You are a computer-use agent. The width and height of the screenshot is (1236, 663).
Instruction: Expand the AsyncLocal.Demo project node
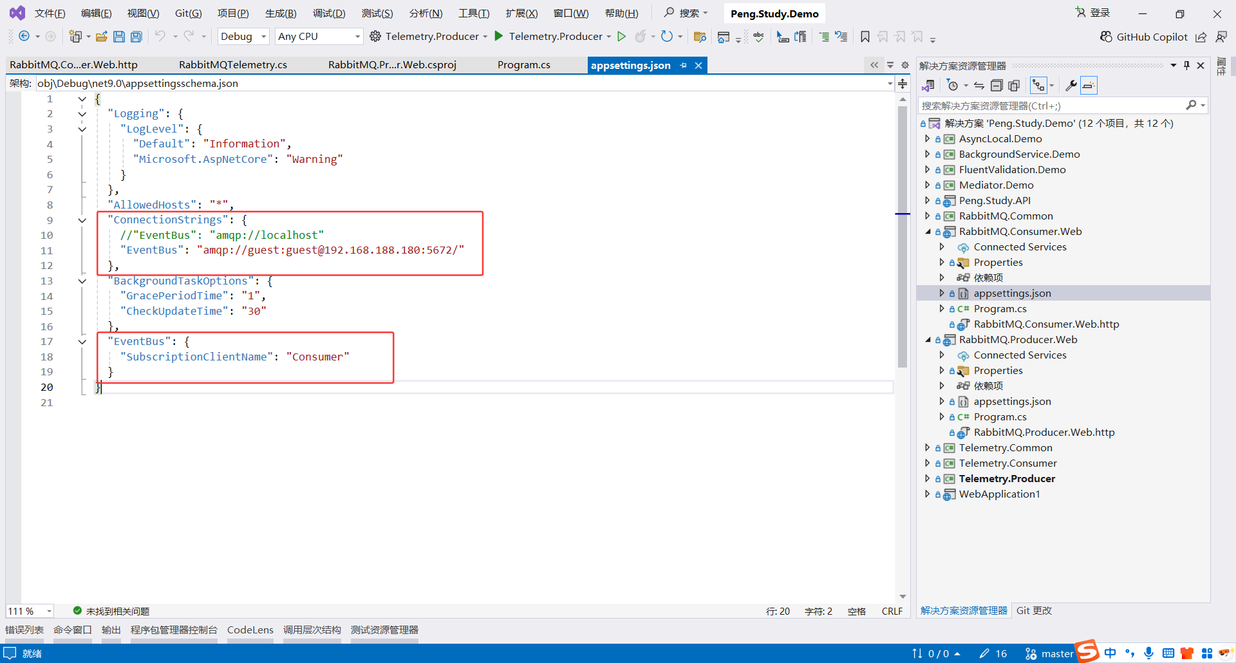pyautogui.click(x=927, y=138)
